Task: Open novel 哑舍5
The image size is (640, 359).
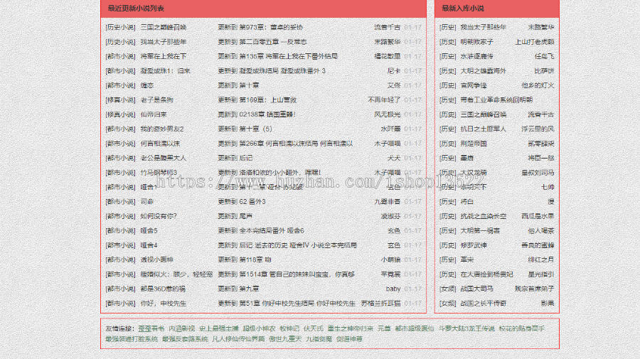Action: (149, 230)
